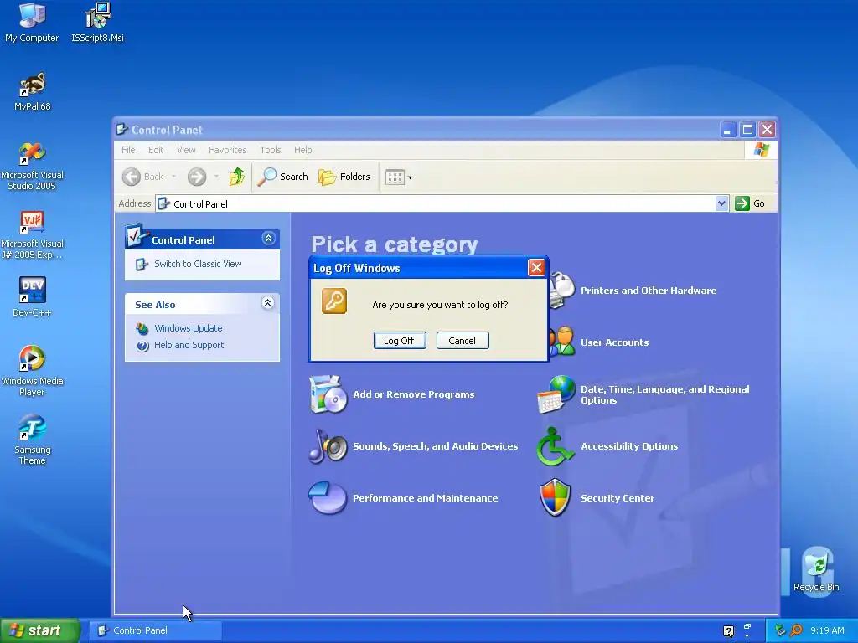858x643 pixels.
Task: Maximize the Control Panel window
Action: click(747, 130)
